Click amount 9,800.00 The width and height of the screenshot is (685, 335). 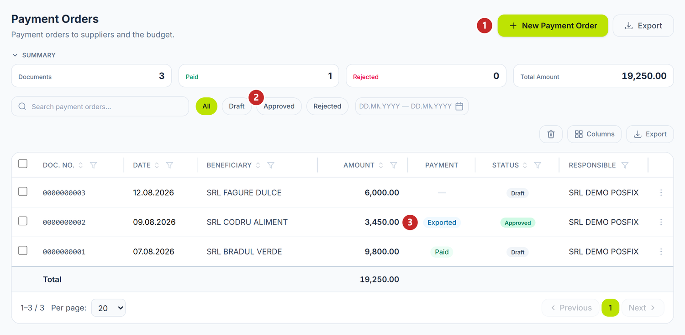[382, 252]
